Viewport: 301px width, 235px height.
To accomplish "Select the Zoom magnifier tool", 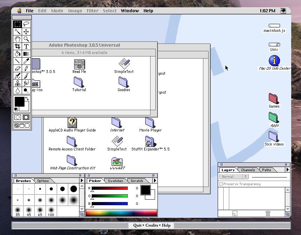I will click(x=26, y=39).
